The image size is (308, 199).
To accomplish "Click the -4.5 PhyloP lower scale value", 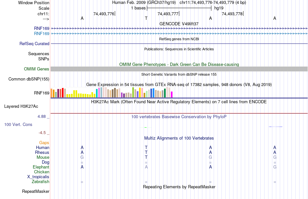I will 42,133.
